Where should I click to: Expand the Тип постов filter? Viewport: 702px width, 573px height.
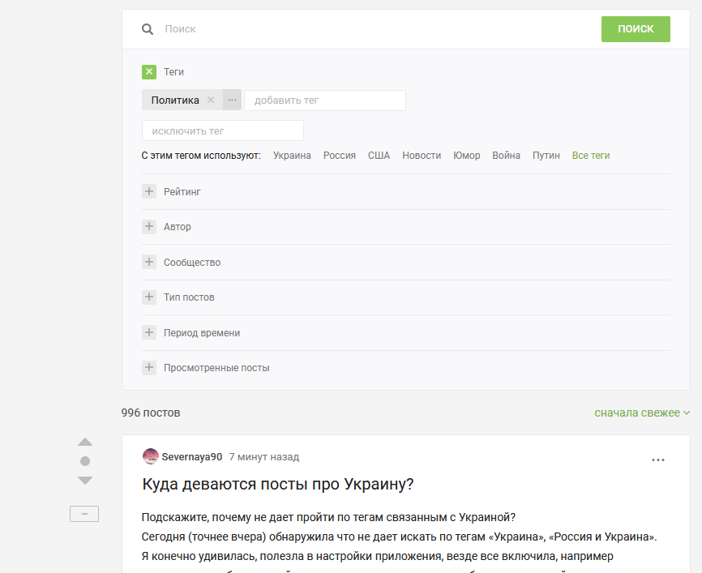pyautogui.click(x=149, y=297)
